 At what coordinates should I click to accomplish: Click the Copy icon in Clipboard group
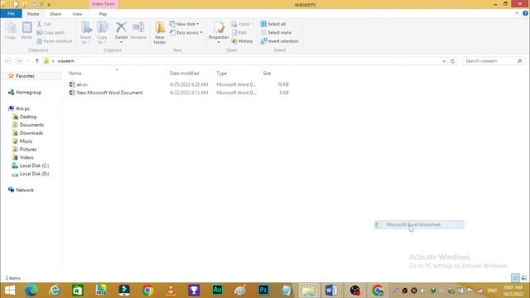11,31
